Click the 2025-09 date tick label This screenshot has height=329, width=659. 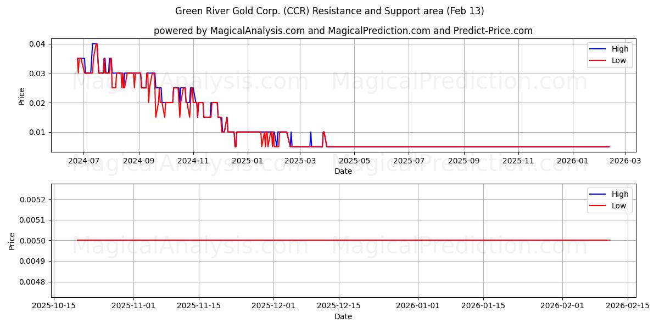[x=464, y=161]
